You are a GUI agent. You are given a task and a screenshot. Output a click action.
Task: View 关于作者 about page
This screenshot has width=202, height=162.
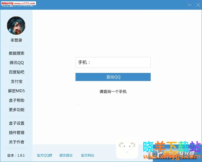click(x=16, y=142)
